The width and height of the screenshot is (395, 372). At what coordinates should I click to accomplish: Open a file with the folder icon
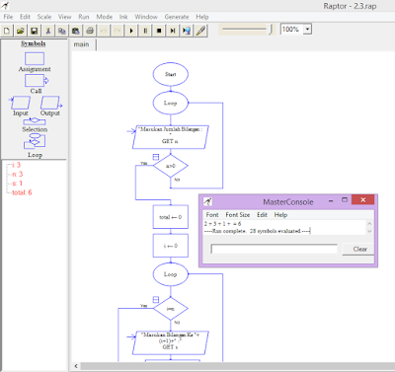(21, 31)
